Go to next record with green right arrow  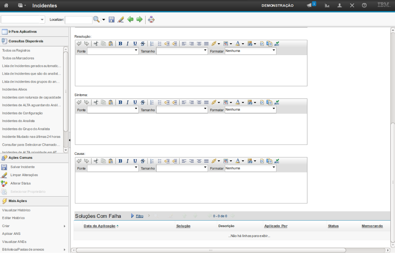[139, 19]
